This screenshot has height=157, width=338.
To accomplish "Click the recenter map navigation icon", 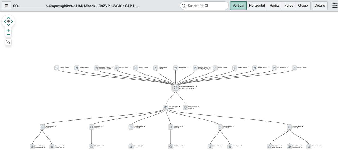I will 8,21.
